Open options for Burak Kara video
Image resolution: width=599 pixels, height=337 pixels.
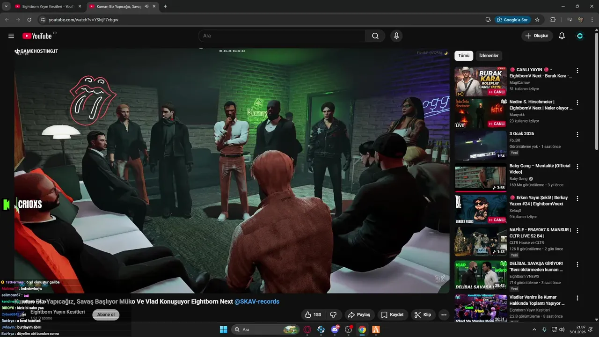pyautogui.click(x=577, y=71)
